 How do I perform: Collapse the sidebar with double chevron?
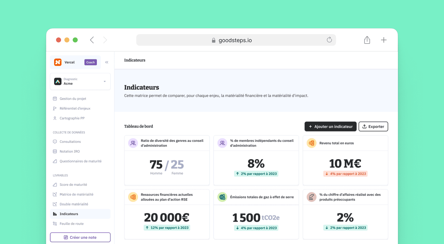(107, 62)
